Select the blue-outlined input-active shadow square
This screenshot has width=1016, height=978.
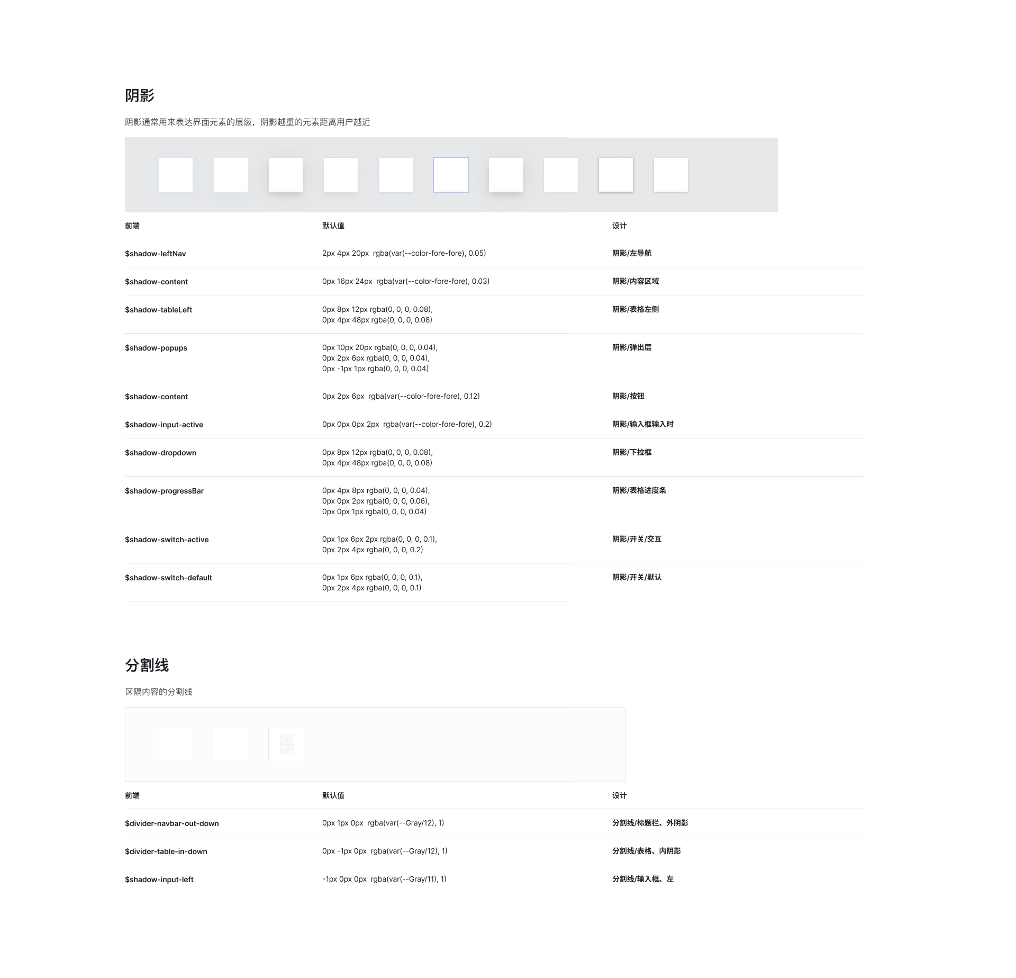(451, 175)
